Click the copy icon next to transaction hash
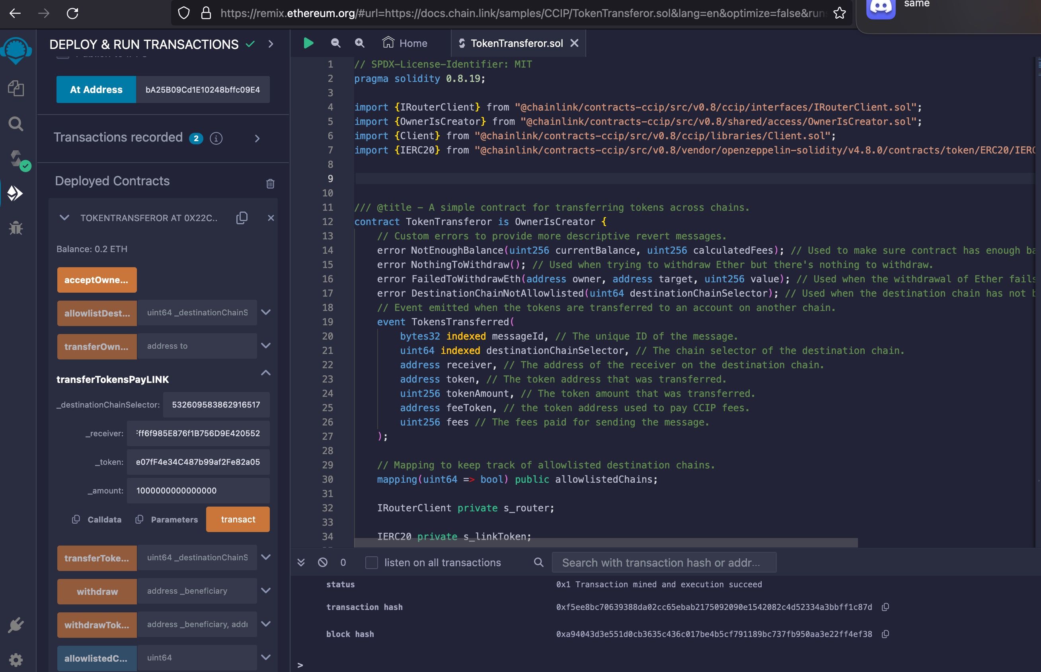This screenshot has width=1041, height=672. [x=885, y=607]
